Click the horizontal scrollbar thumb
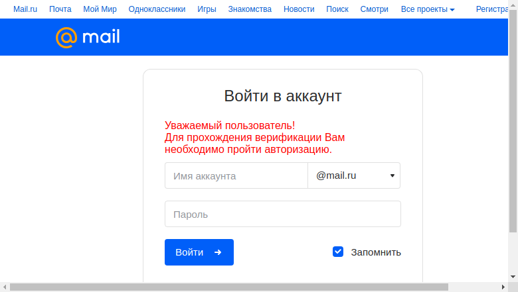This screenshot has width=518, height=292. coord(229,287)
